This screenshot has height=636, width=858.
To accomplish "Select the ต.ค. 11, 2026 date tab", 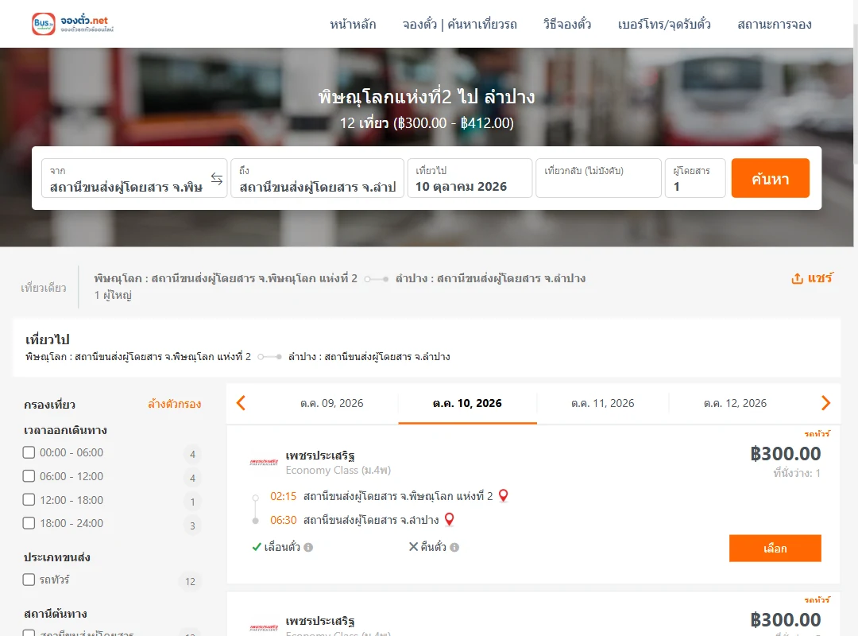I will 602,403.
